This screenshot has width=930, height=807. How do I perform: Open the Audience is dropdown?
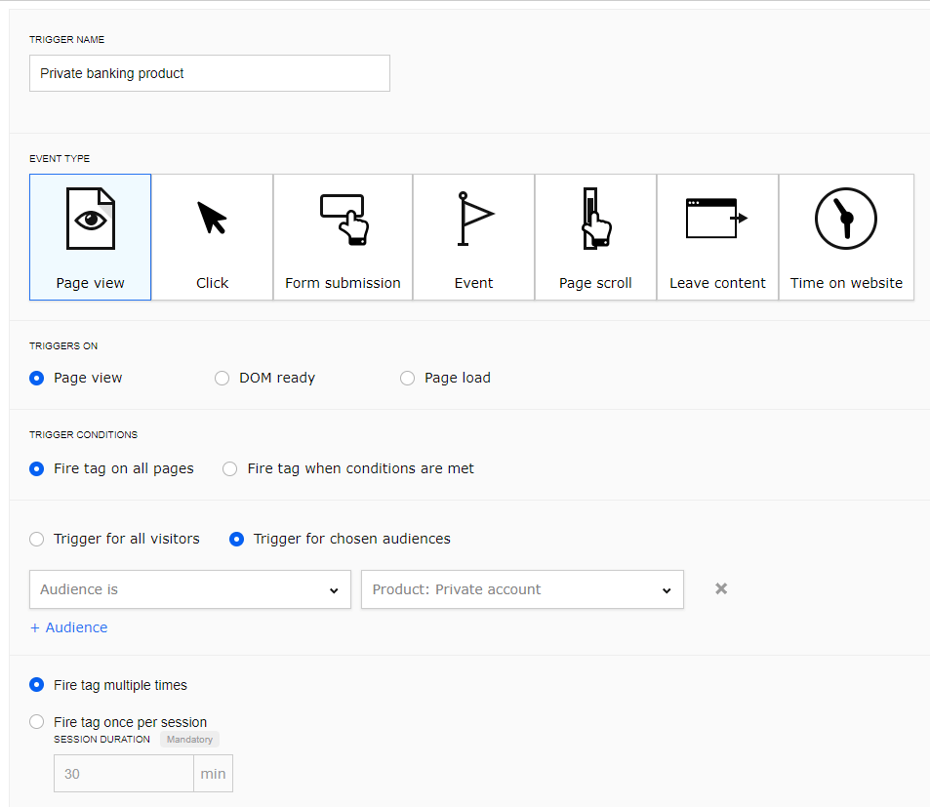click(189, 589)
